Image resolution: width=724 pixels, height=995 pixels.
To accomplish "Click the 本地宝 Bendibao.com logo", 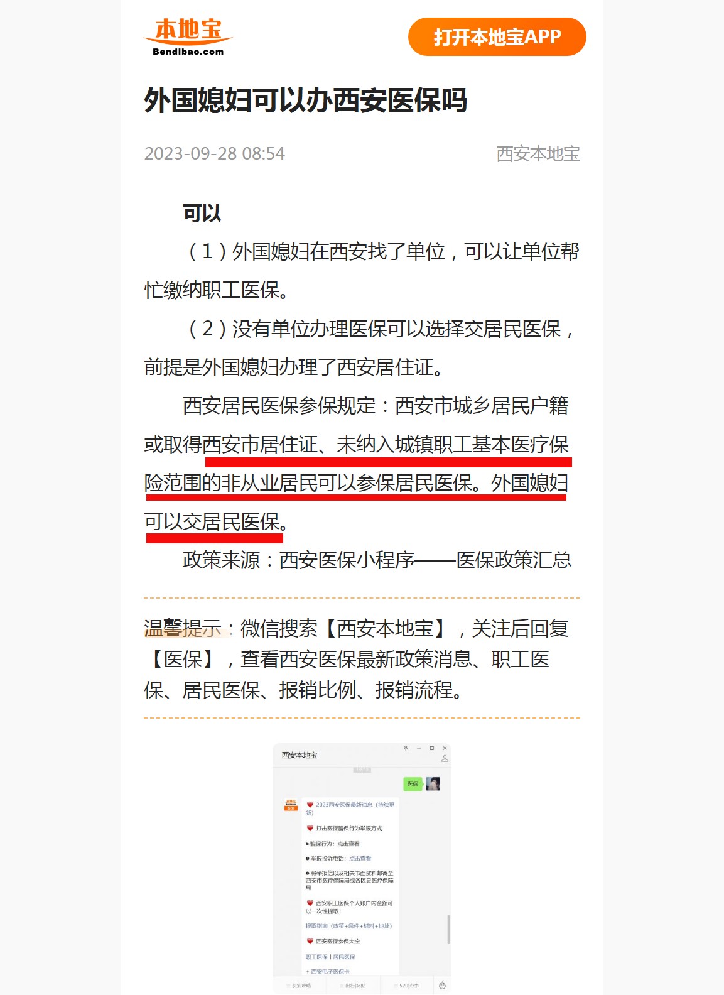I will tap(188, 37).
